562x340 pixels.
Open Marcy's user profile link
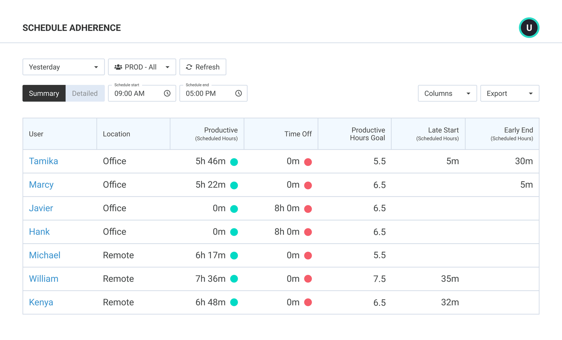pos(41,185)
